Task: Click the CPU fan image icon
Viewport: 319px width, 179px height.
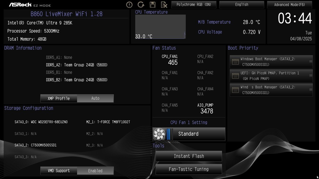Action: click(x=159, y=134)
